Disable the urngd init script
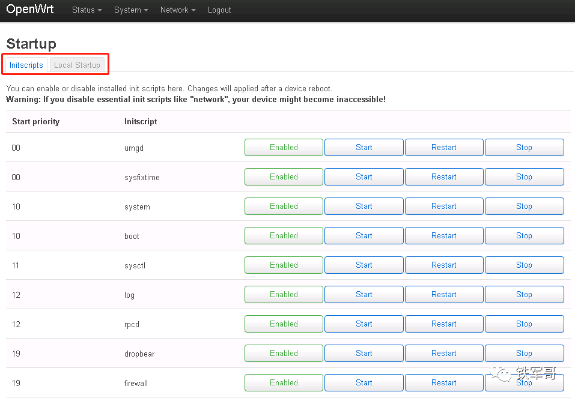Screen dimensions: 575x398 click(x=283, y=147)
